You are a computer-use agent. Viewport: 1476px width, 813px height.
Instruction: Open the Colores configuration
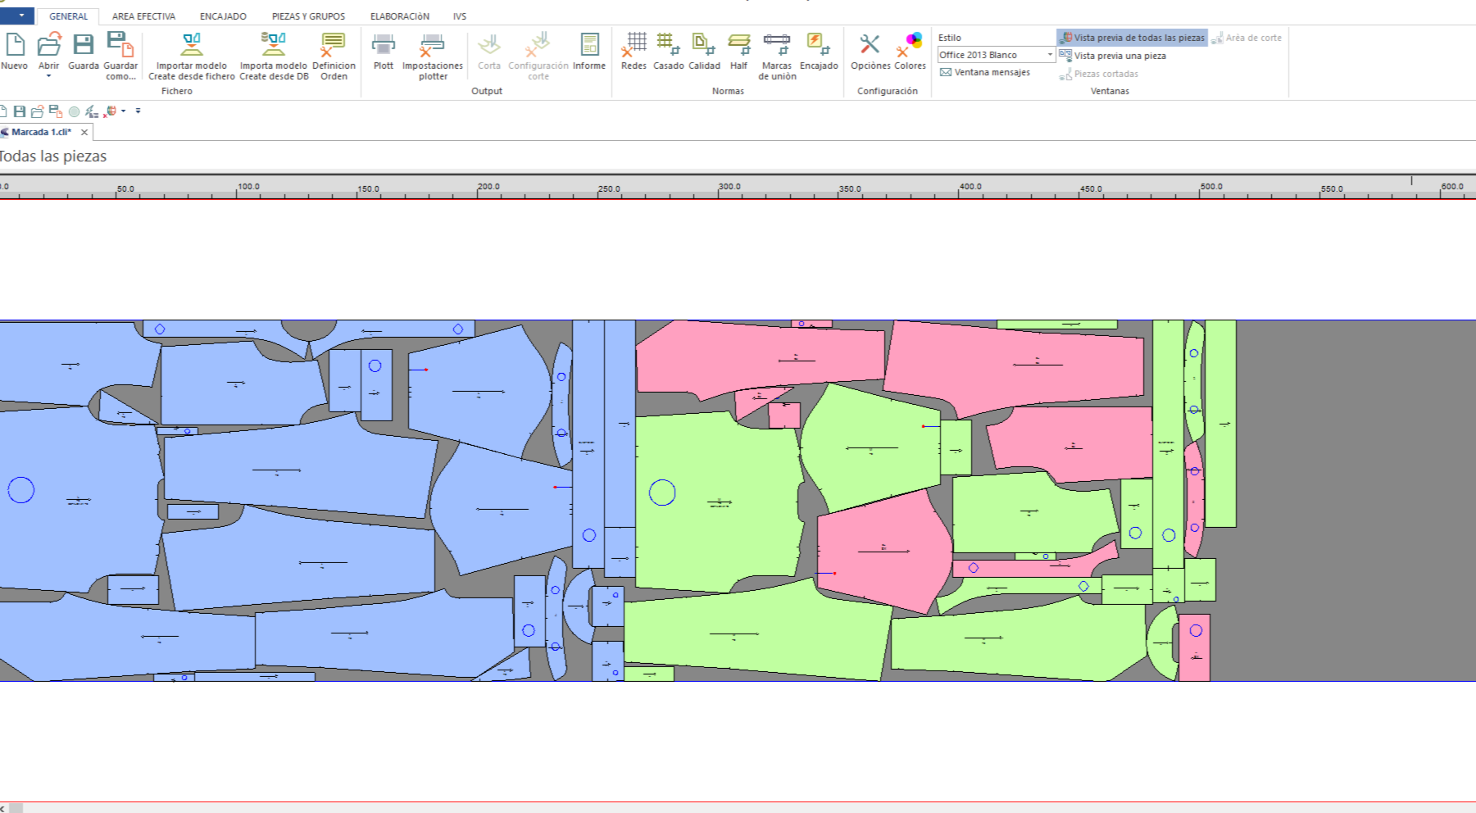pyautogui.click(x=910, y=45)
